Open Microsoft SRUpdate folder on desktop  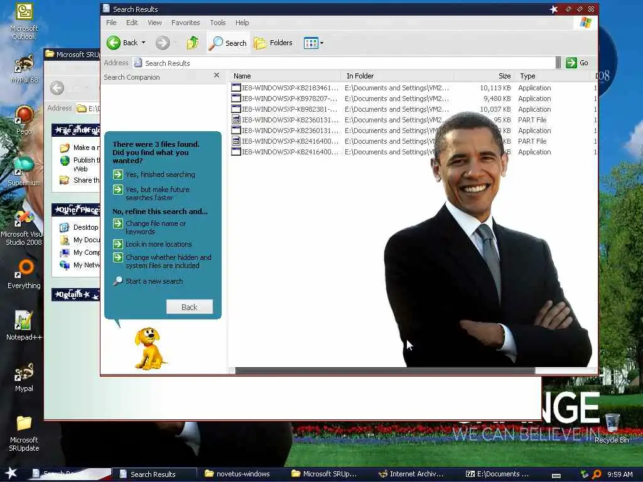coord(24,433)
